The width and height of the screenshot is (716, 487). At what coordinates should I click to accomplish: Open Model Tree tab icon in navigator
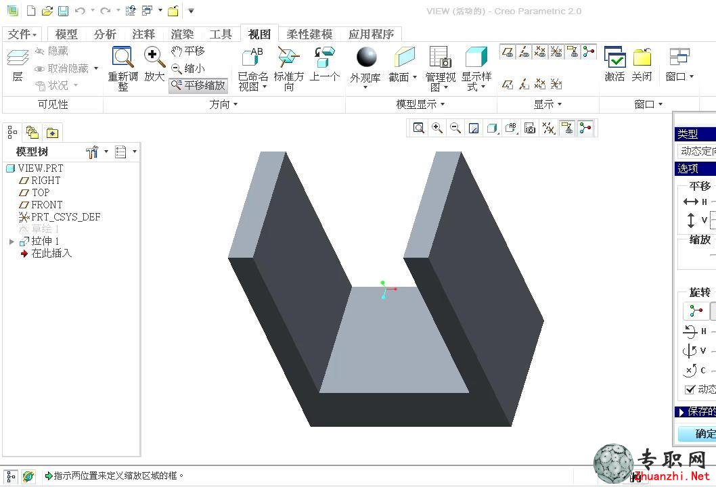[12, 133]
